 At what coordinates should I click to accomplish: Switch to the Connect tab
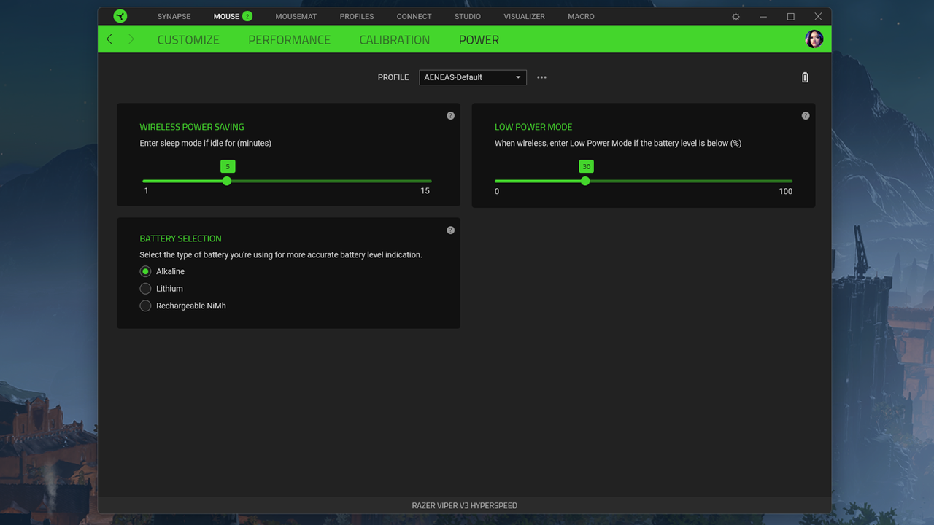pos(414,16)
